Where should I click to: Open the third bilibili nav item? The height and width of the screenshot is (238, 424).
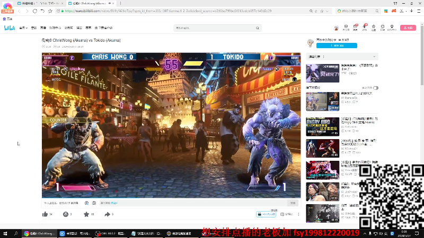(43, 28)
